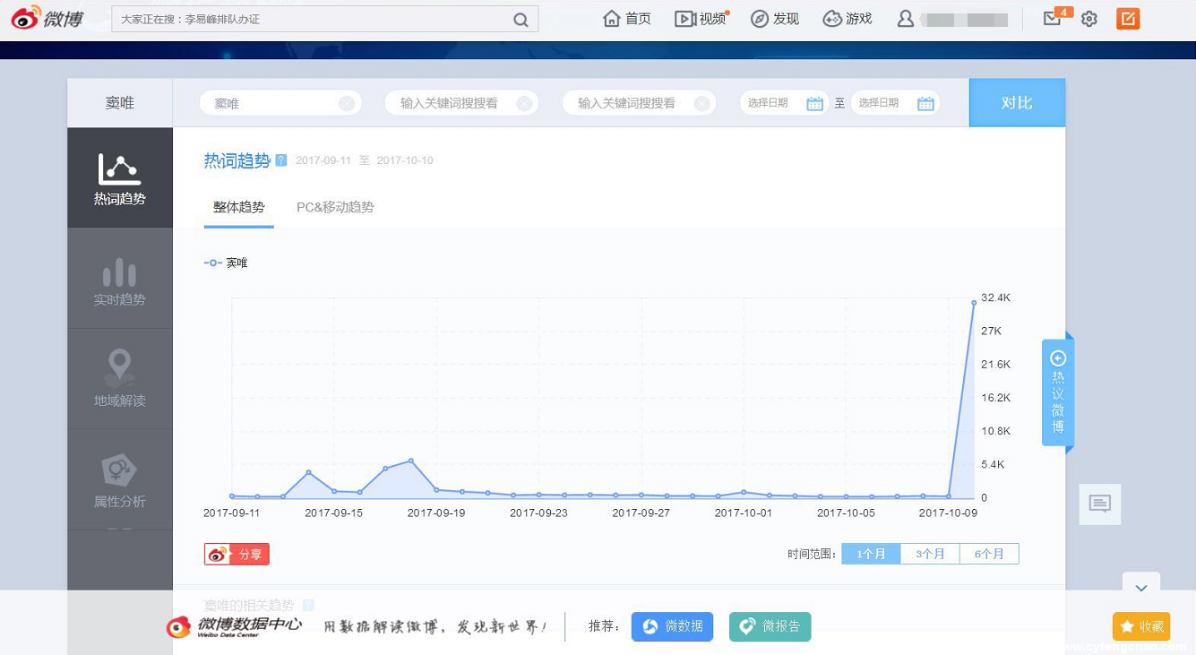Click the 对比 compare button
The height and width of the screenshot is (655, 1196).
(x=1017, y=102)
